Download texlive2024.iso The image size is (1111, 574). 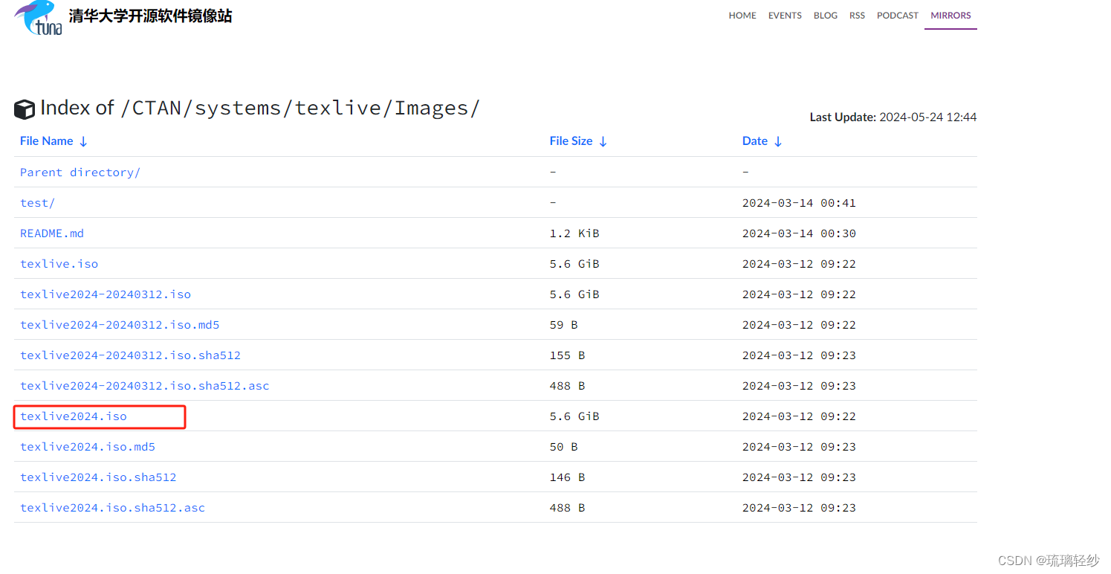(x=74, y=416)
